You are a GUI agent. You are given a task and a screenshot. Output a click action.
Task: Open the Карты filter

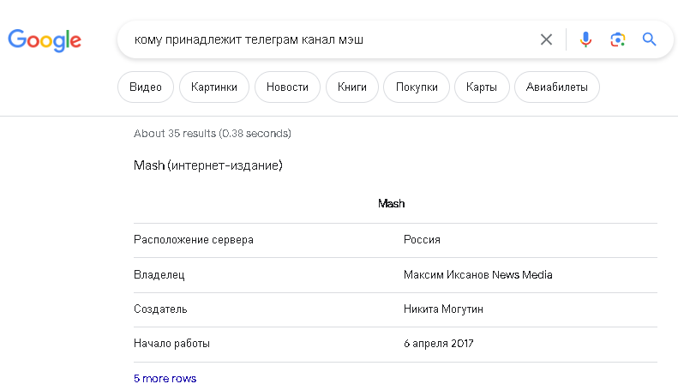pyautogui.click(x=482, y=87)
